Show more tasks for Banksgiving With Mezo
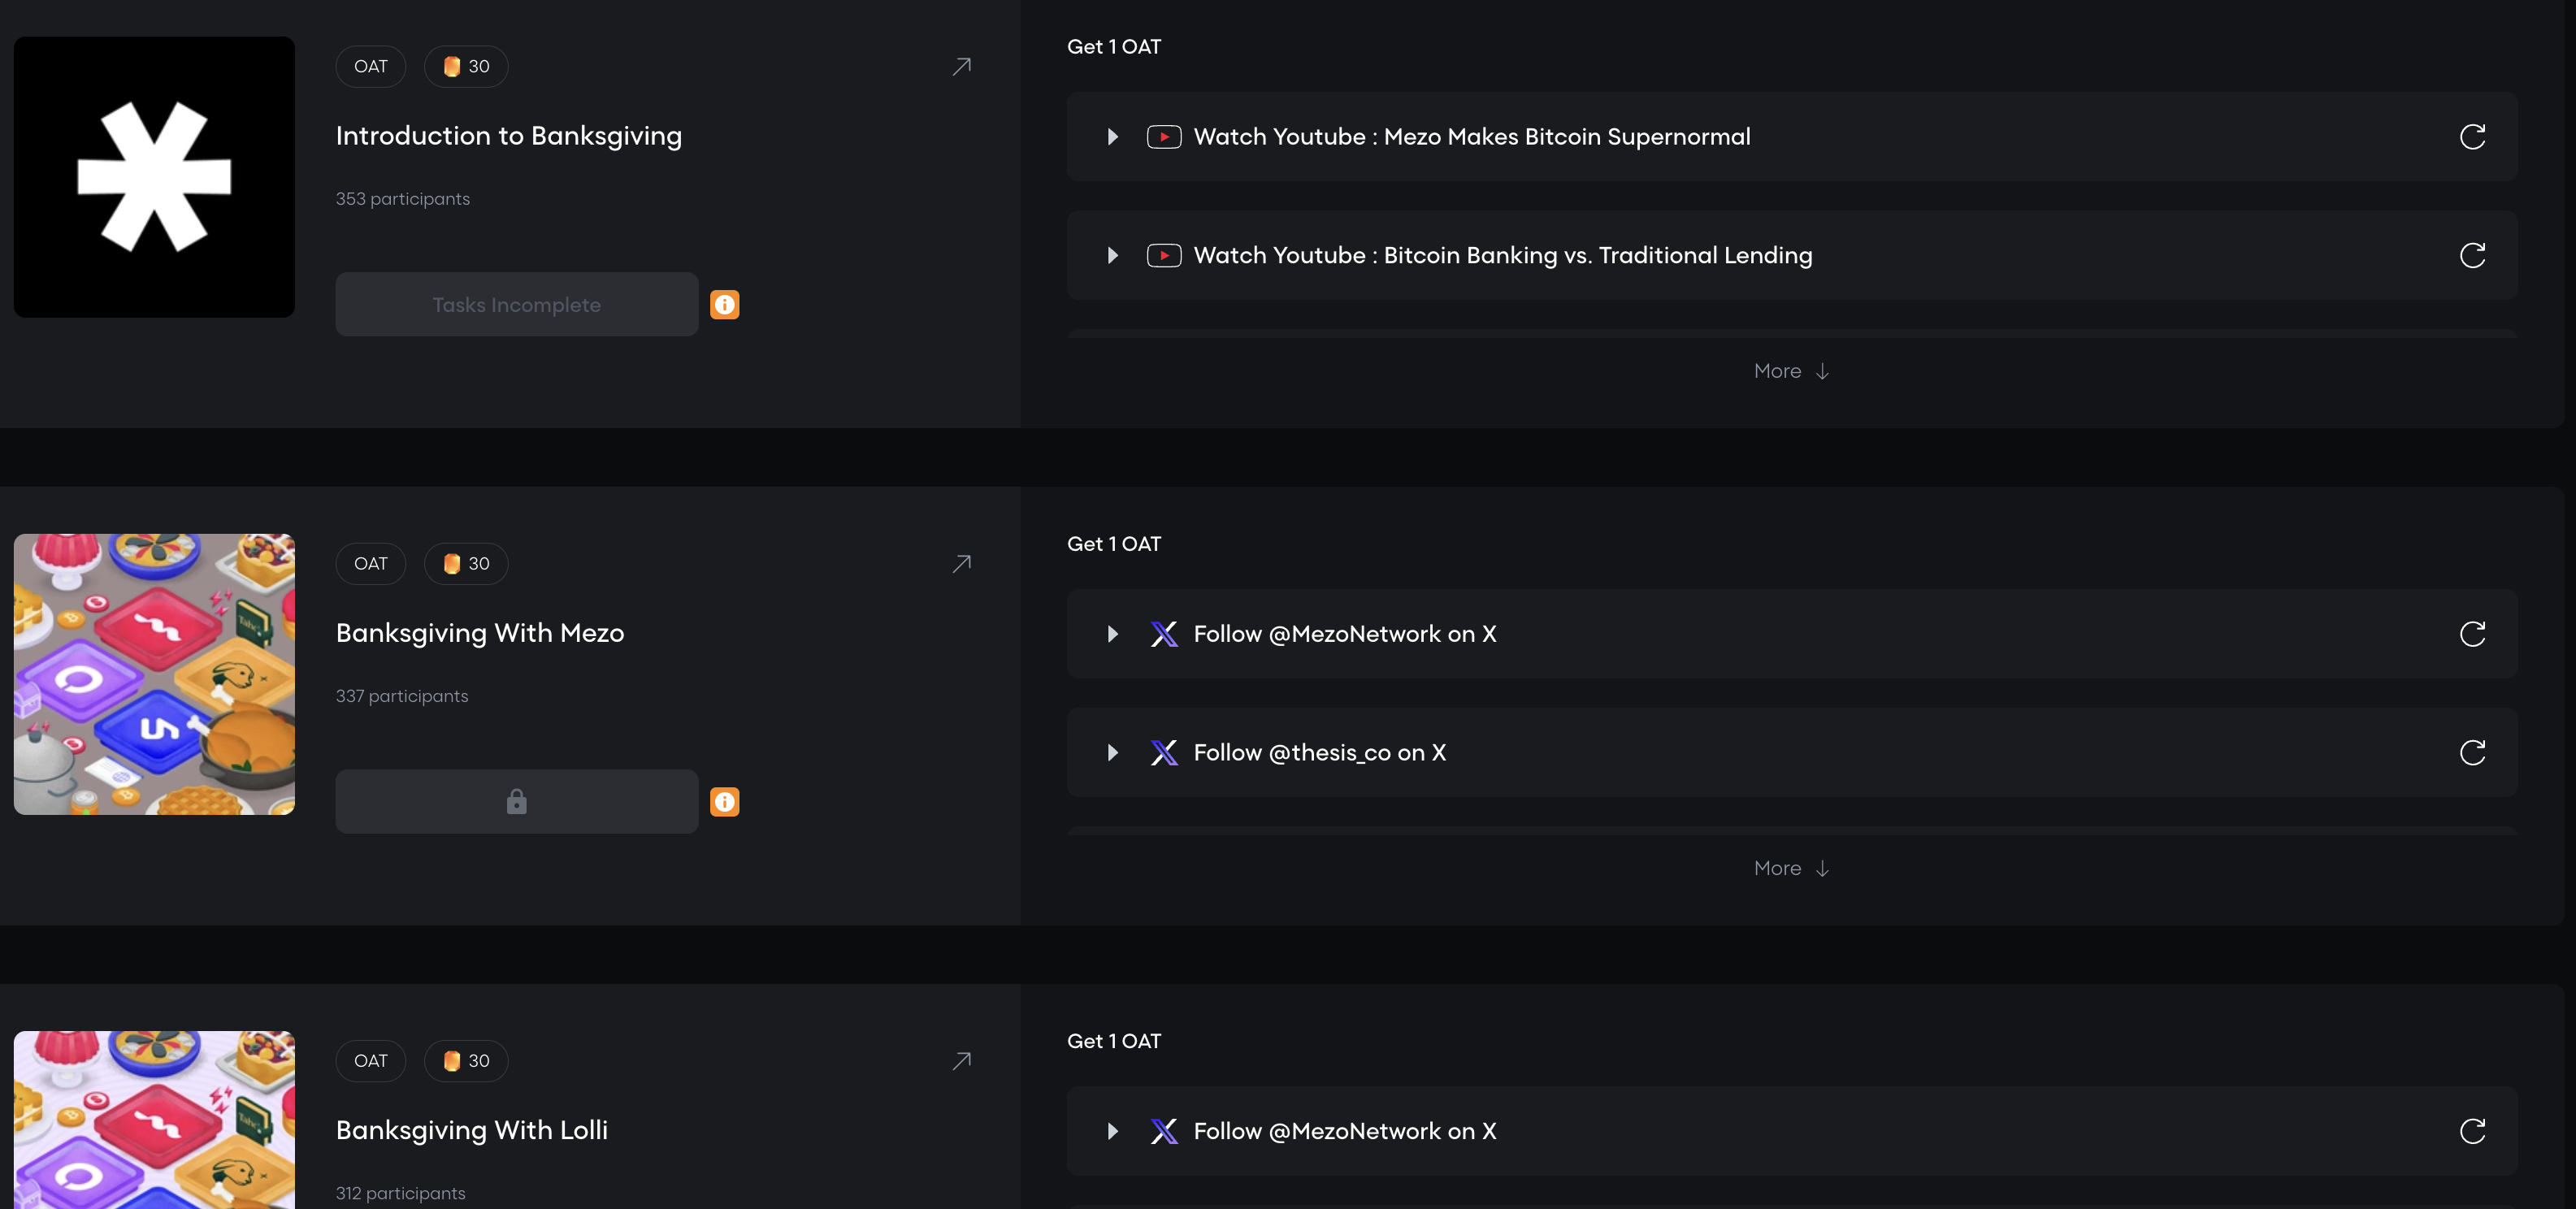This screenshot has width=2576, height=1209. 1790,868
